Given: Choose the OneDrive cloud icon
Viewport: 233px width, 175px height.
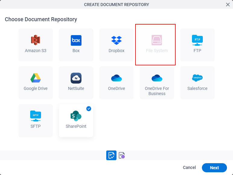Looking at the screenshot, I should tap(116, 78).
